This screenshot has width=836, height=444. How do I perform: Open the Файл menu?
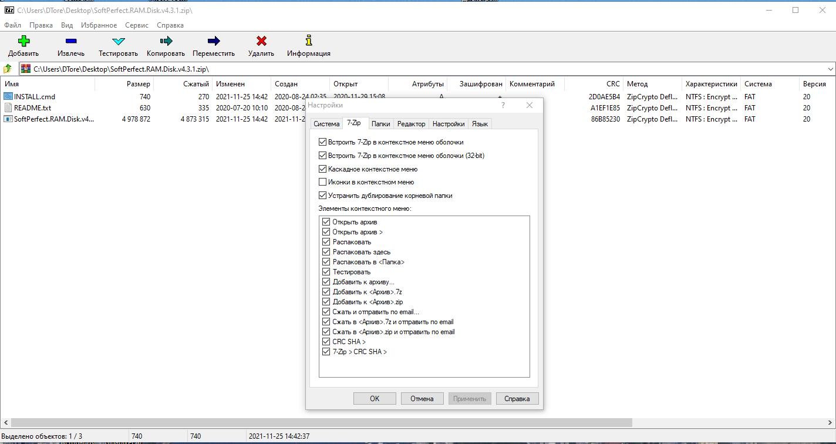(x=12, y=25)
